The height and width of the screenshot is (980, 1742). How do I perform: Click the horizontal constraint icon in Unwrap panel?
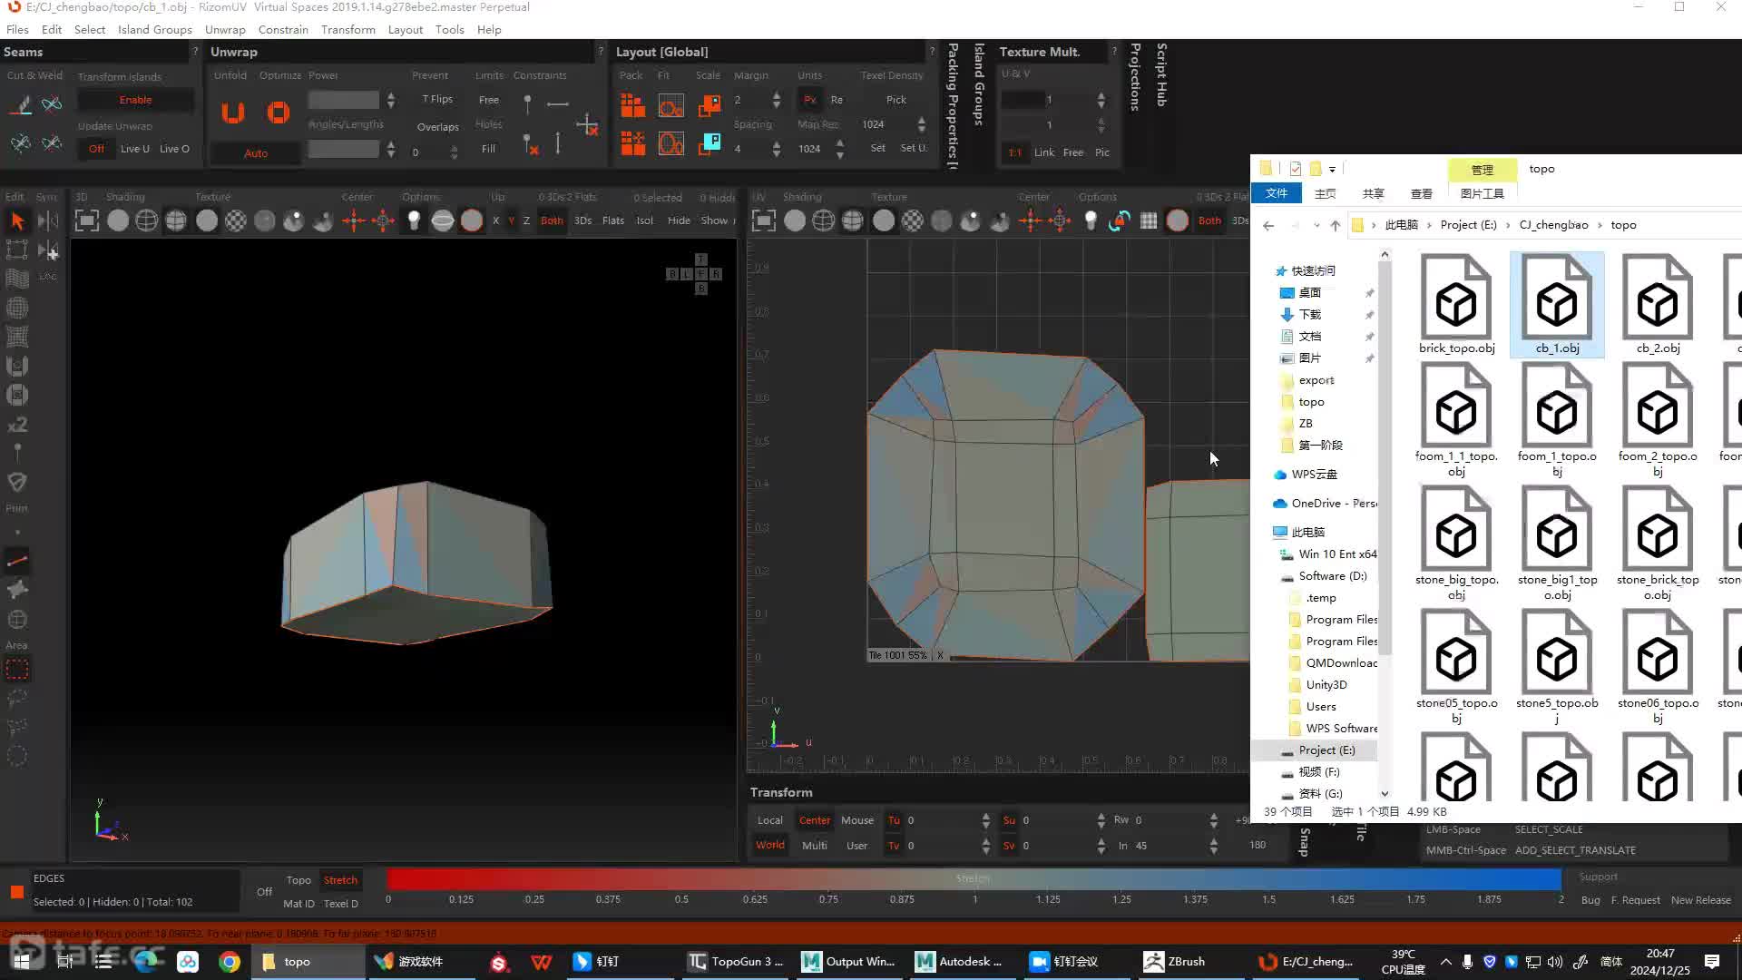558,104
